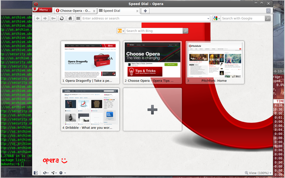Image resolution: width=285 pixels, height=178 pixels.
Task: Click the Search with Google field
Action: tap(243, 18)
